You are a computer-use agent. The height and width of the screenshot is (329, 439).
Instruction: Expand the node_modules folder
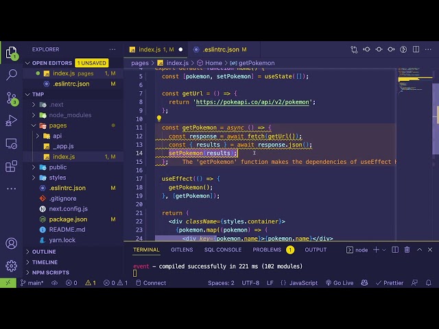(x=34, y=115)
